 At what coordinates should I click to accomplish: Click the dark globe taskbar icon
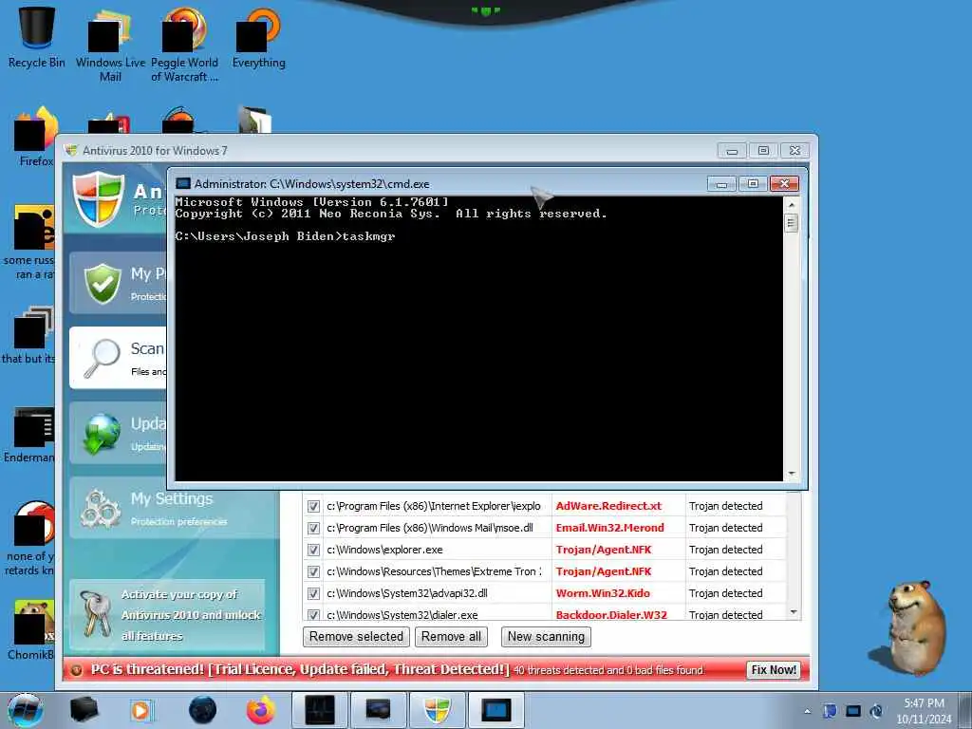[x=203, y=710]
